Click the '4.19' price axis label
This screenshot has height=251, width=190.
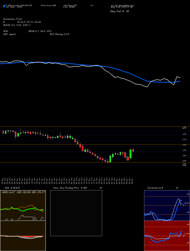[184, 140]
